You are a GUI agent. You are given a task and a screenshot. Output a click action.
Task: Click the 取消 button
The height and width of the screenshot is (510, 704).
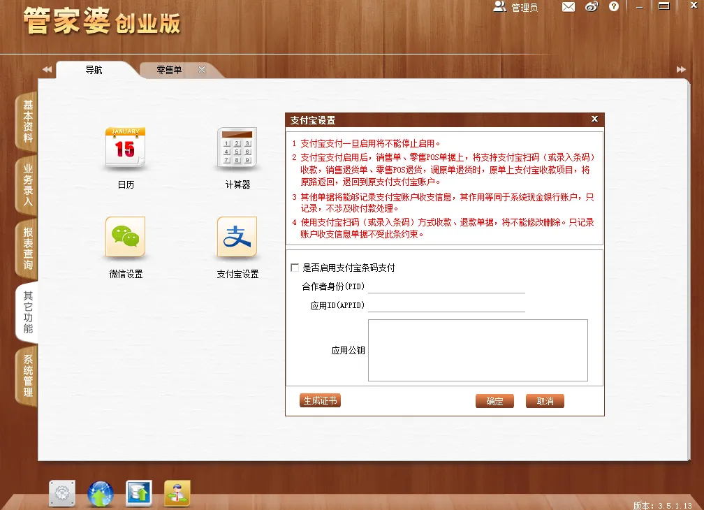pos(545,401)
